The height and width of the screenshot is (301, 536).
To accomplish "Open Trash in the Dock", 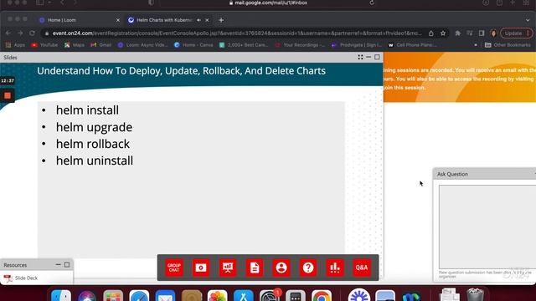I will click(475, 295).
